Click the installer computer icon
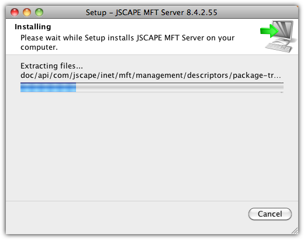Viewport: 304px width, 240px height. point(279,36)
